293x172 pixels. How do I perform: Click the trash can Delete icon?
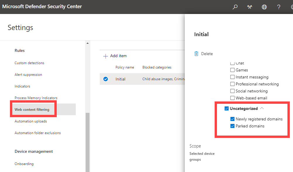[x=197, y=54]
